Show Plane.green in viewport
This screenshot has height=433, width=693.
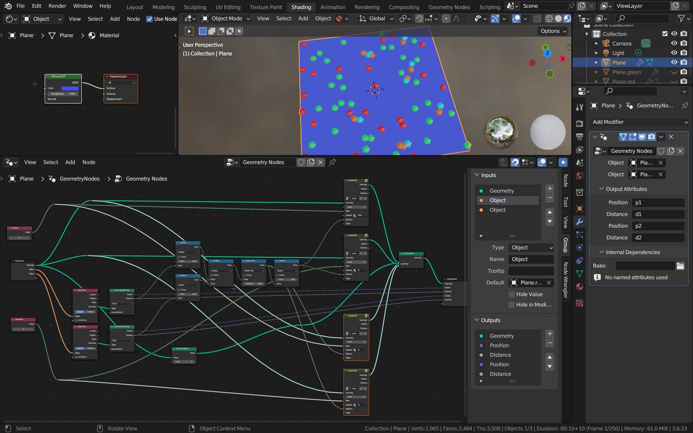(674, 72)
